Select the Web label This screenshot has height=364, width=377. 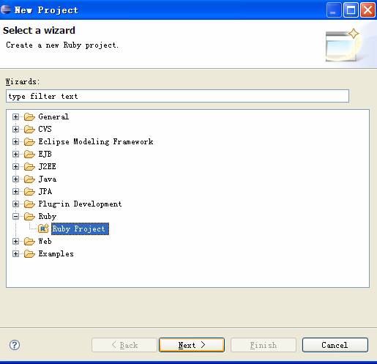coord(45,242)
